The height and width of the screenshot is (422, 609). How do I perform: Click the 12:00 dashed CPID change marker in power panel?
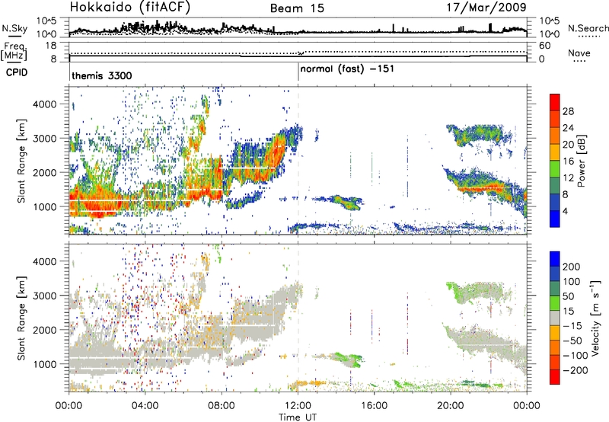coord(298,160)
